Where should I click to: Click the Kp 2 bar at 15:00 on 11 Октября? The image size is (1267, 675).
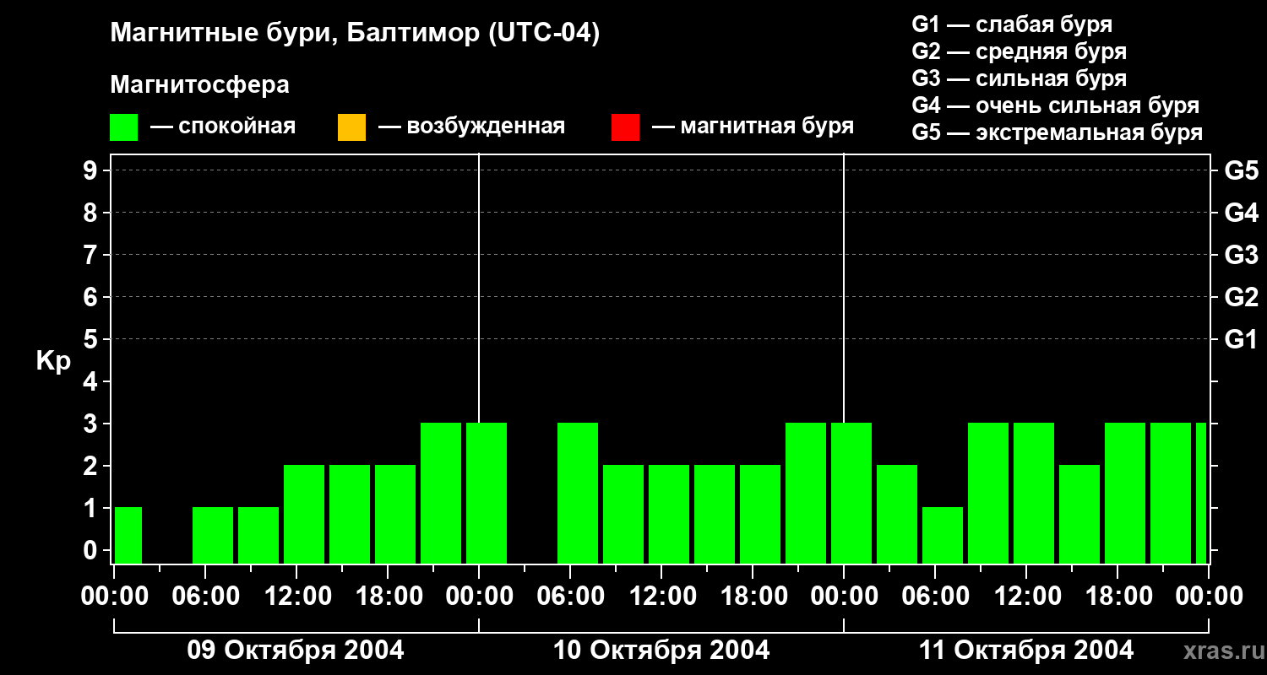[1079, 514]
